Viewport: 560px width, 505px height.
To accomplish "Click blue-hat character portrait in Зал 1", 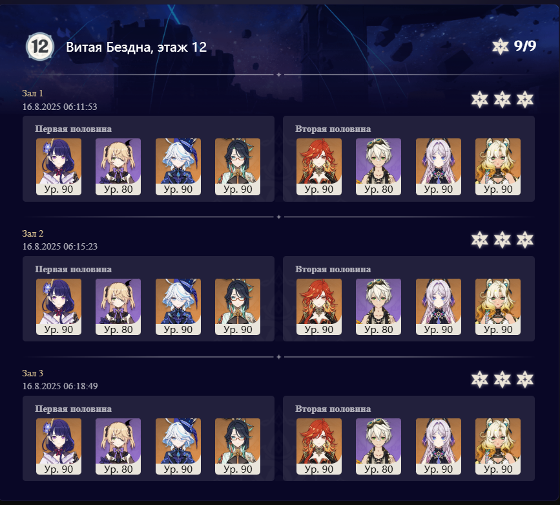I will pos(178,167).
